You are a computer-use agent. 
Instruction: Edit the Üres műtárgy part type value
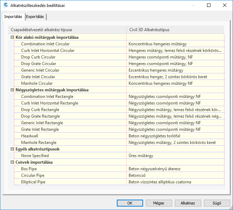coord(141,156)
